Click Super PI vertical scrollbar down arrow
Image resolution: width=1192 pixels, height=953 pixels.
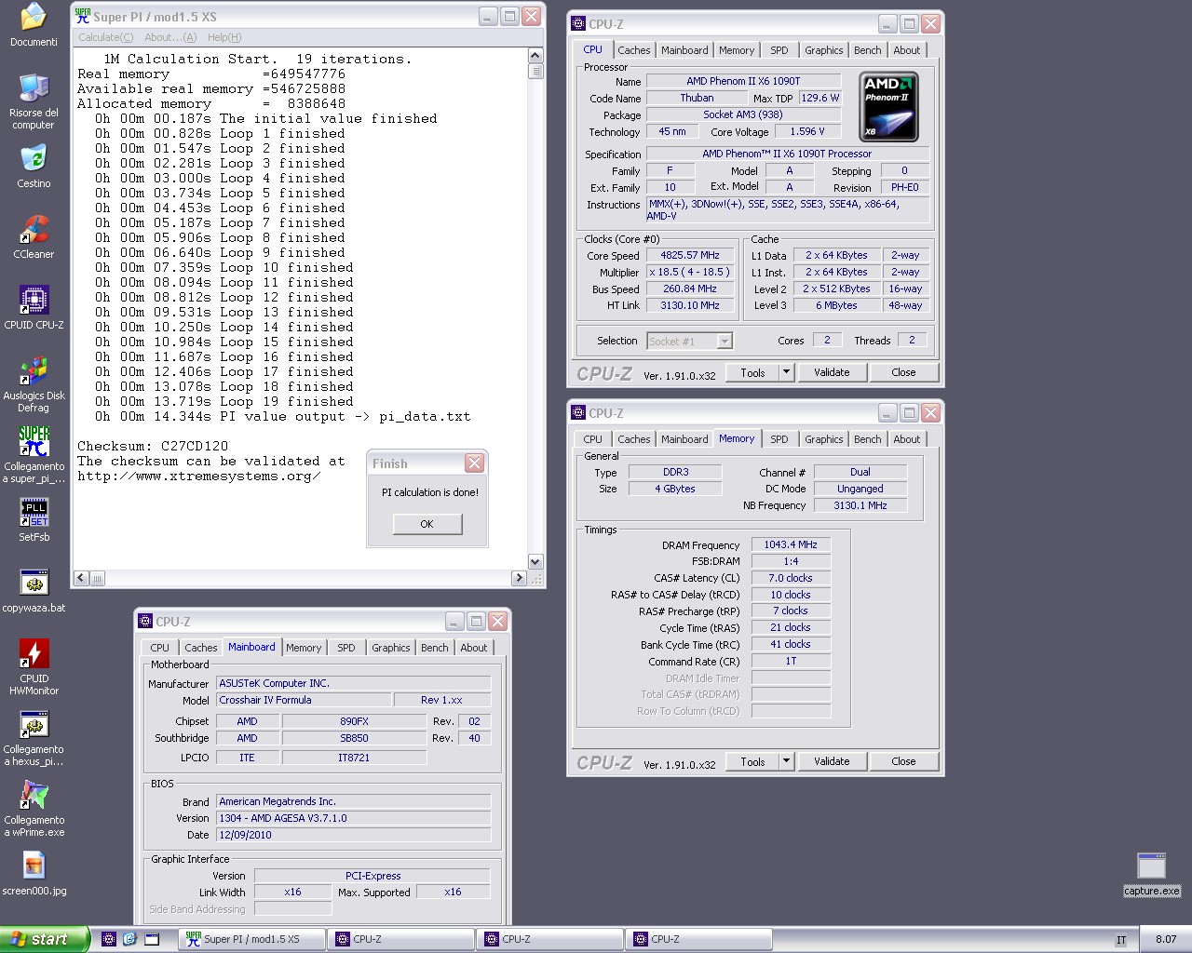tap(535, 561)
